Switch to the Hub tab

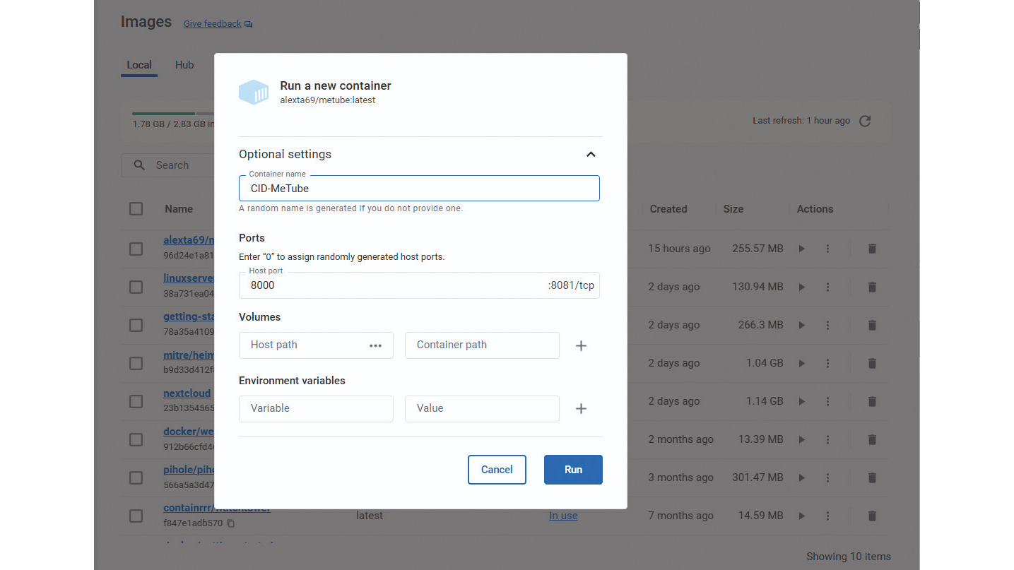pyautogui.click(x=184, y=65)
